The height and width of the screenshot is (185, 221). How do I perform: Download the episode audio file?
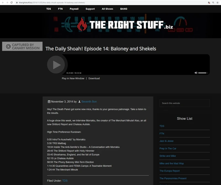pos(94,78)
